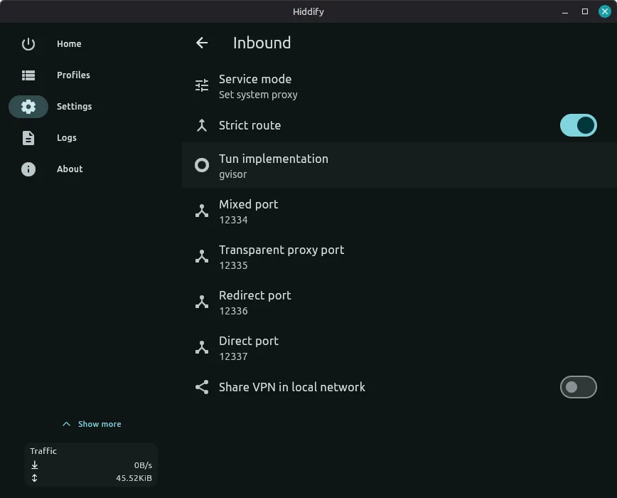Go back using the arrow beside Inbound

tap(201, 43)
